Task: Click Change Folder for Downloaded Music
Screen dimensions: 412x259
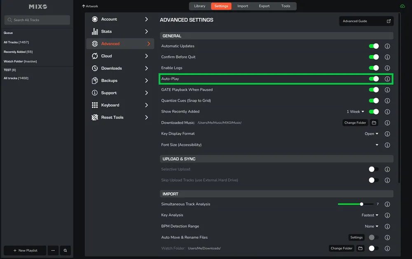Action: 355,123
